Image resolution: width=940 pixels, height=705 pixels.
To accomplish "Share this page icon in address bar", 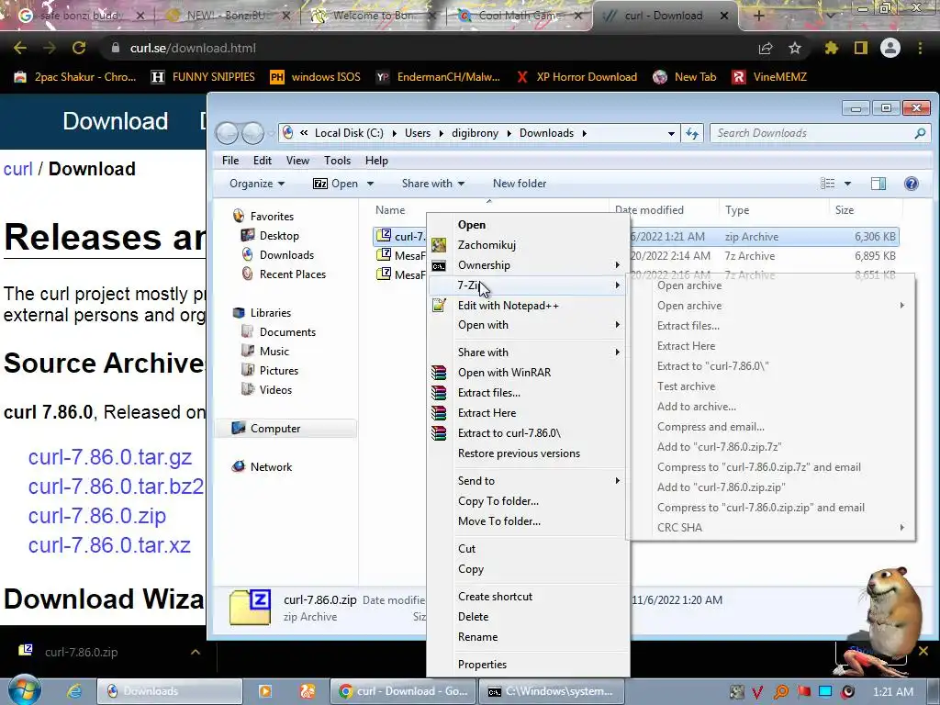I will (766, 48).
